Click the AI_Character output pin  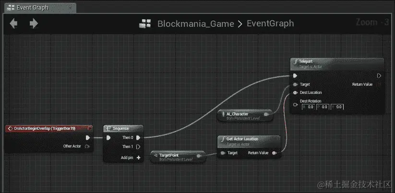(x=265, y=114)
